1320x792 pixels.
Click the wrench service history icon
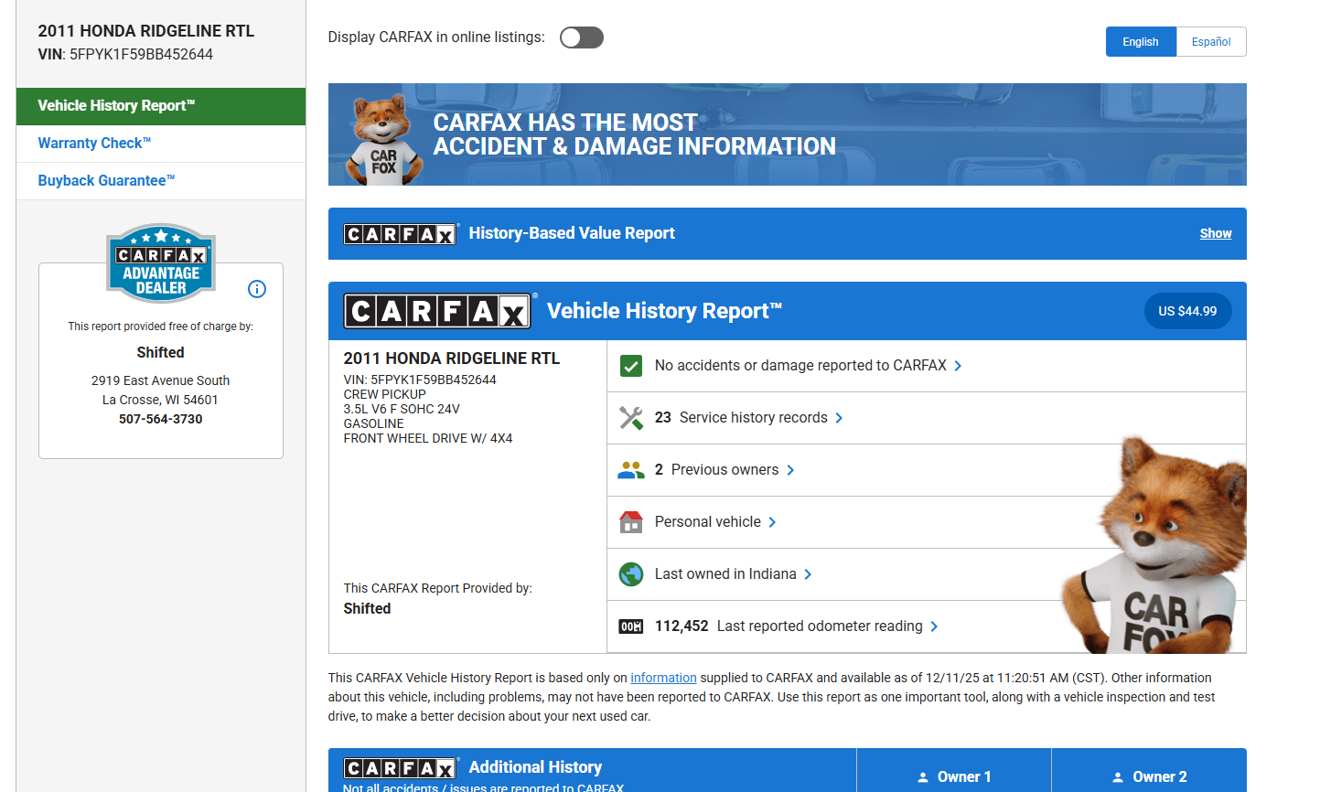[631, 418]
